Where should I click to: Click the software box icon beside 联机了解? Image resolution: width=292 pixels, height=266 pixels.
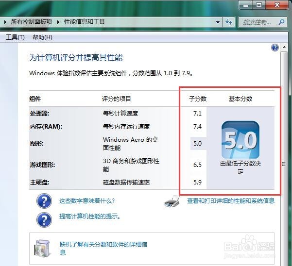[42, 249]
